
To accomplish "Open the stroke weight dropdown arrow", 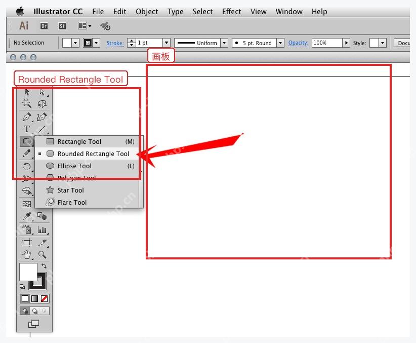I will 167,43.
